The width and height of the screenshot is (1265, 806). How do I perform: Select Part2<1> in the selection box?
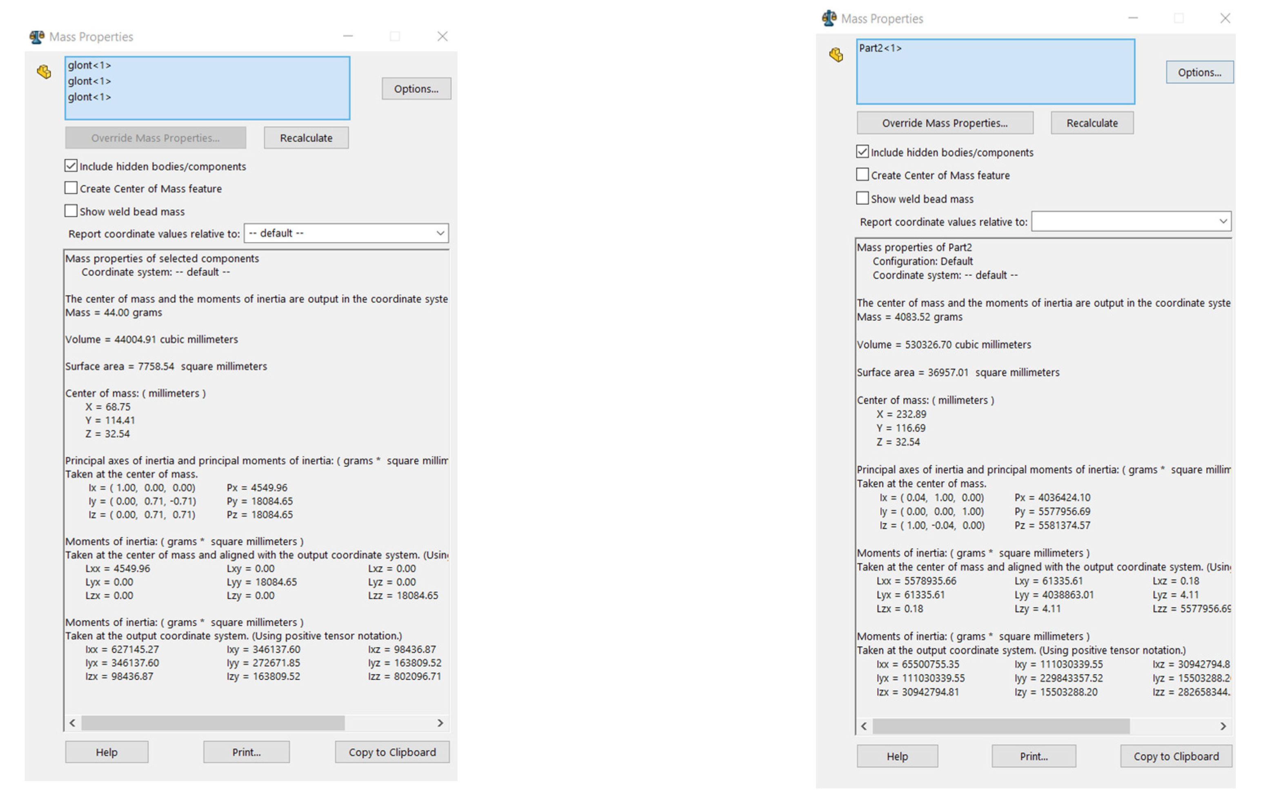tap(880, 48)
